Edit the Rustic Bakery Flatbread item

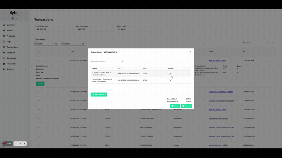(x=170, y=80)
